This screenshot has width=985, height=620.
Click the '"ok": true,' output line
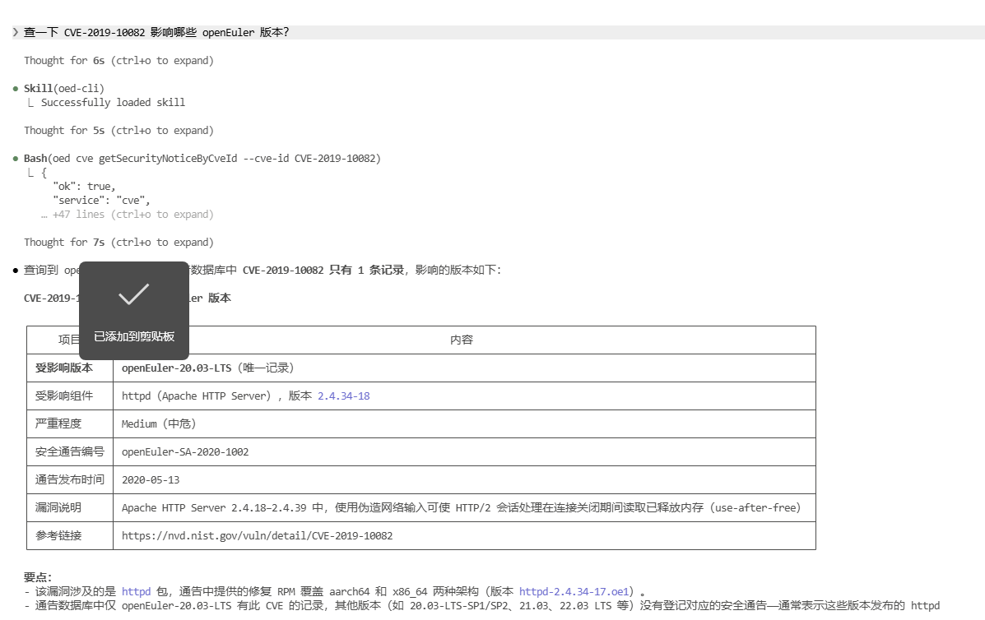pos(84,187)
